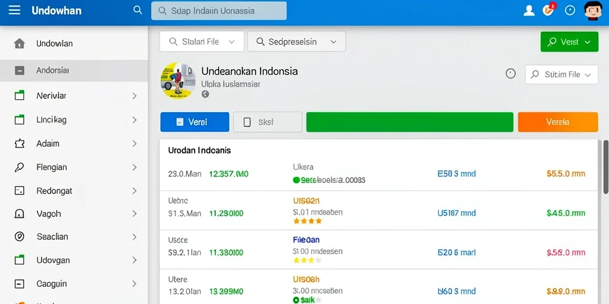This screenshot has width=609, height=304.
Task: Click the box icon beside Redongat
Action: (x=20, y=191)
